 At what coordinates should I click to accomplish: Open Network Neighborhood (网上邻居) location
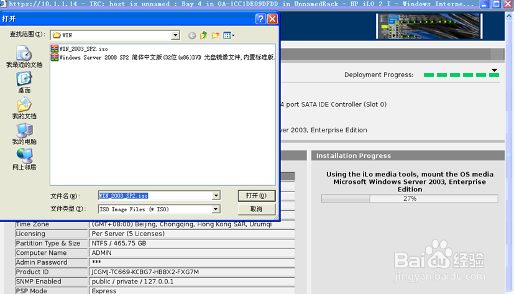coord(24,160)
